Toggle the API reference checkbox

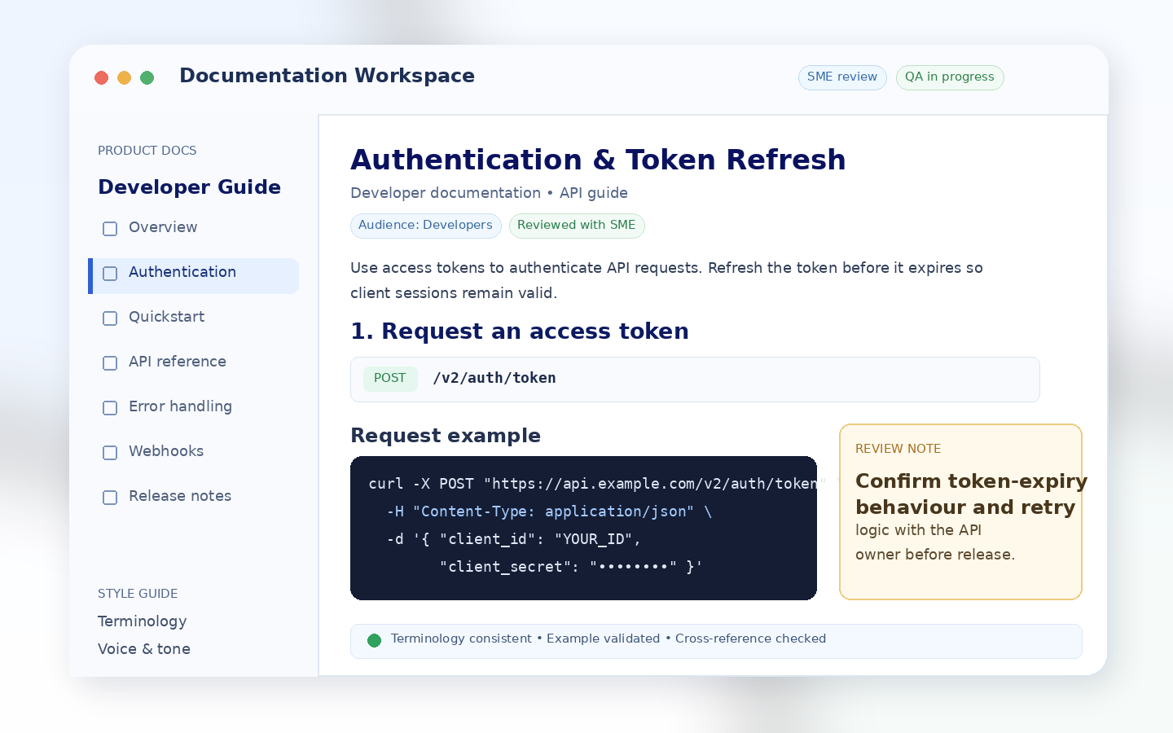point(110,363)
